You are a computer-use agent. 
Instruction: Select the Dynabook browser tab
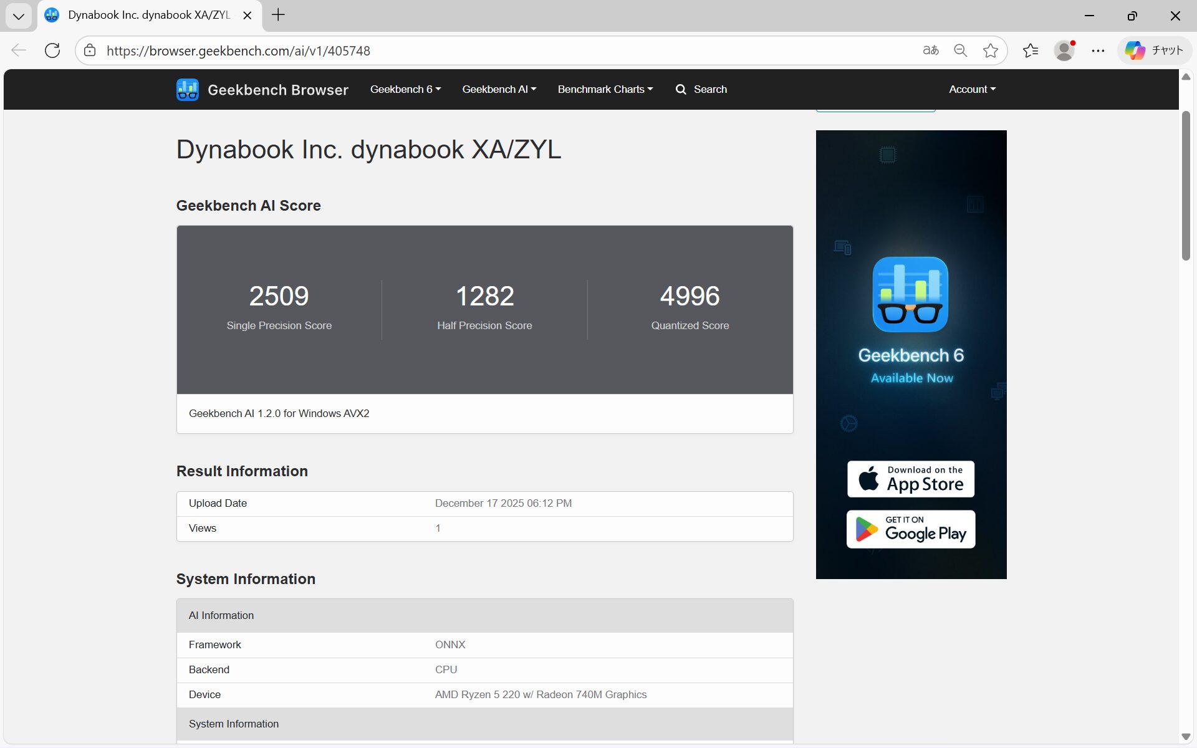[143, 15]
